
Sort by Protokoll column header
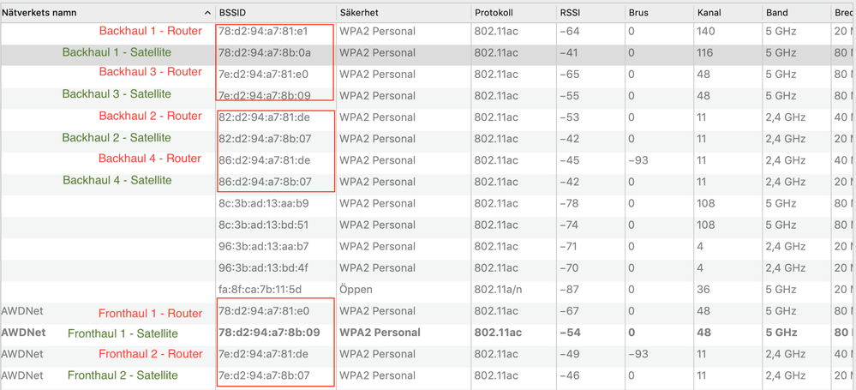(x=496, y=13)
